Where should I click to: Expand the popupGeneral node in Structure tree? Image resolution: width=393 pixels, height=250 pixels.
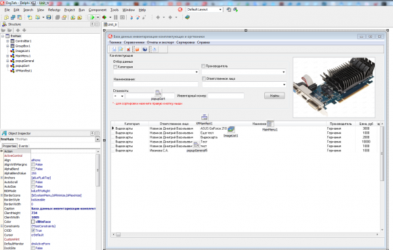7,61
